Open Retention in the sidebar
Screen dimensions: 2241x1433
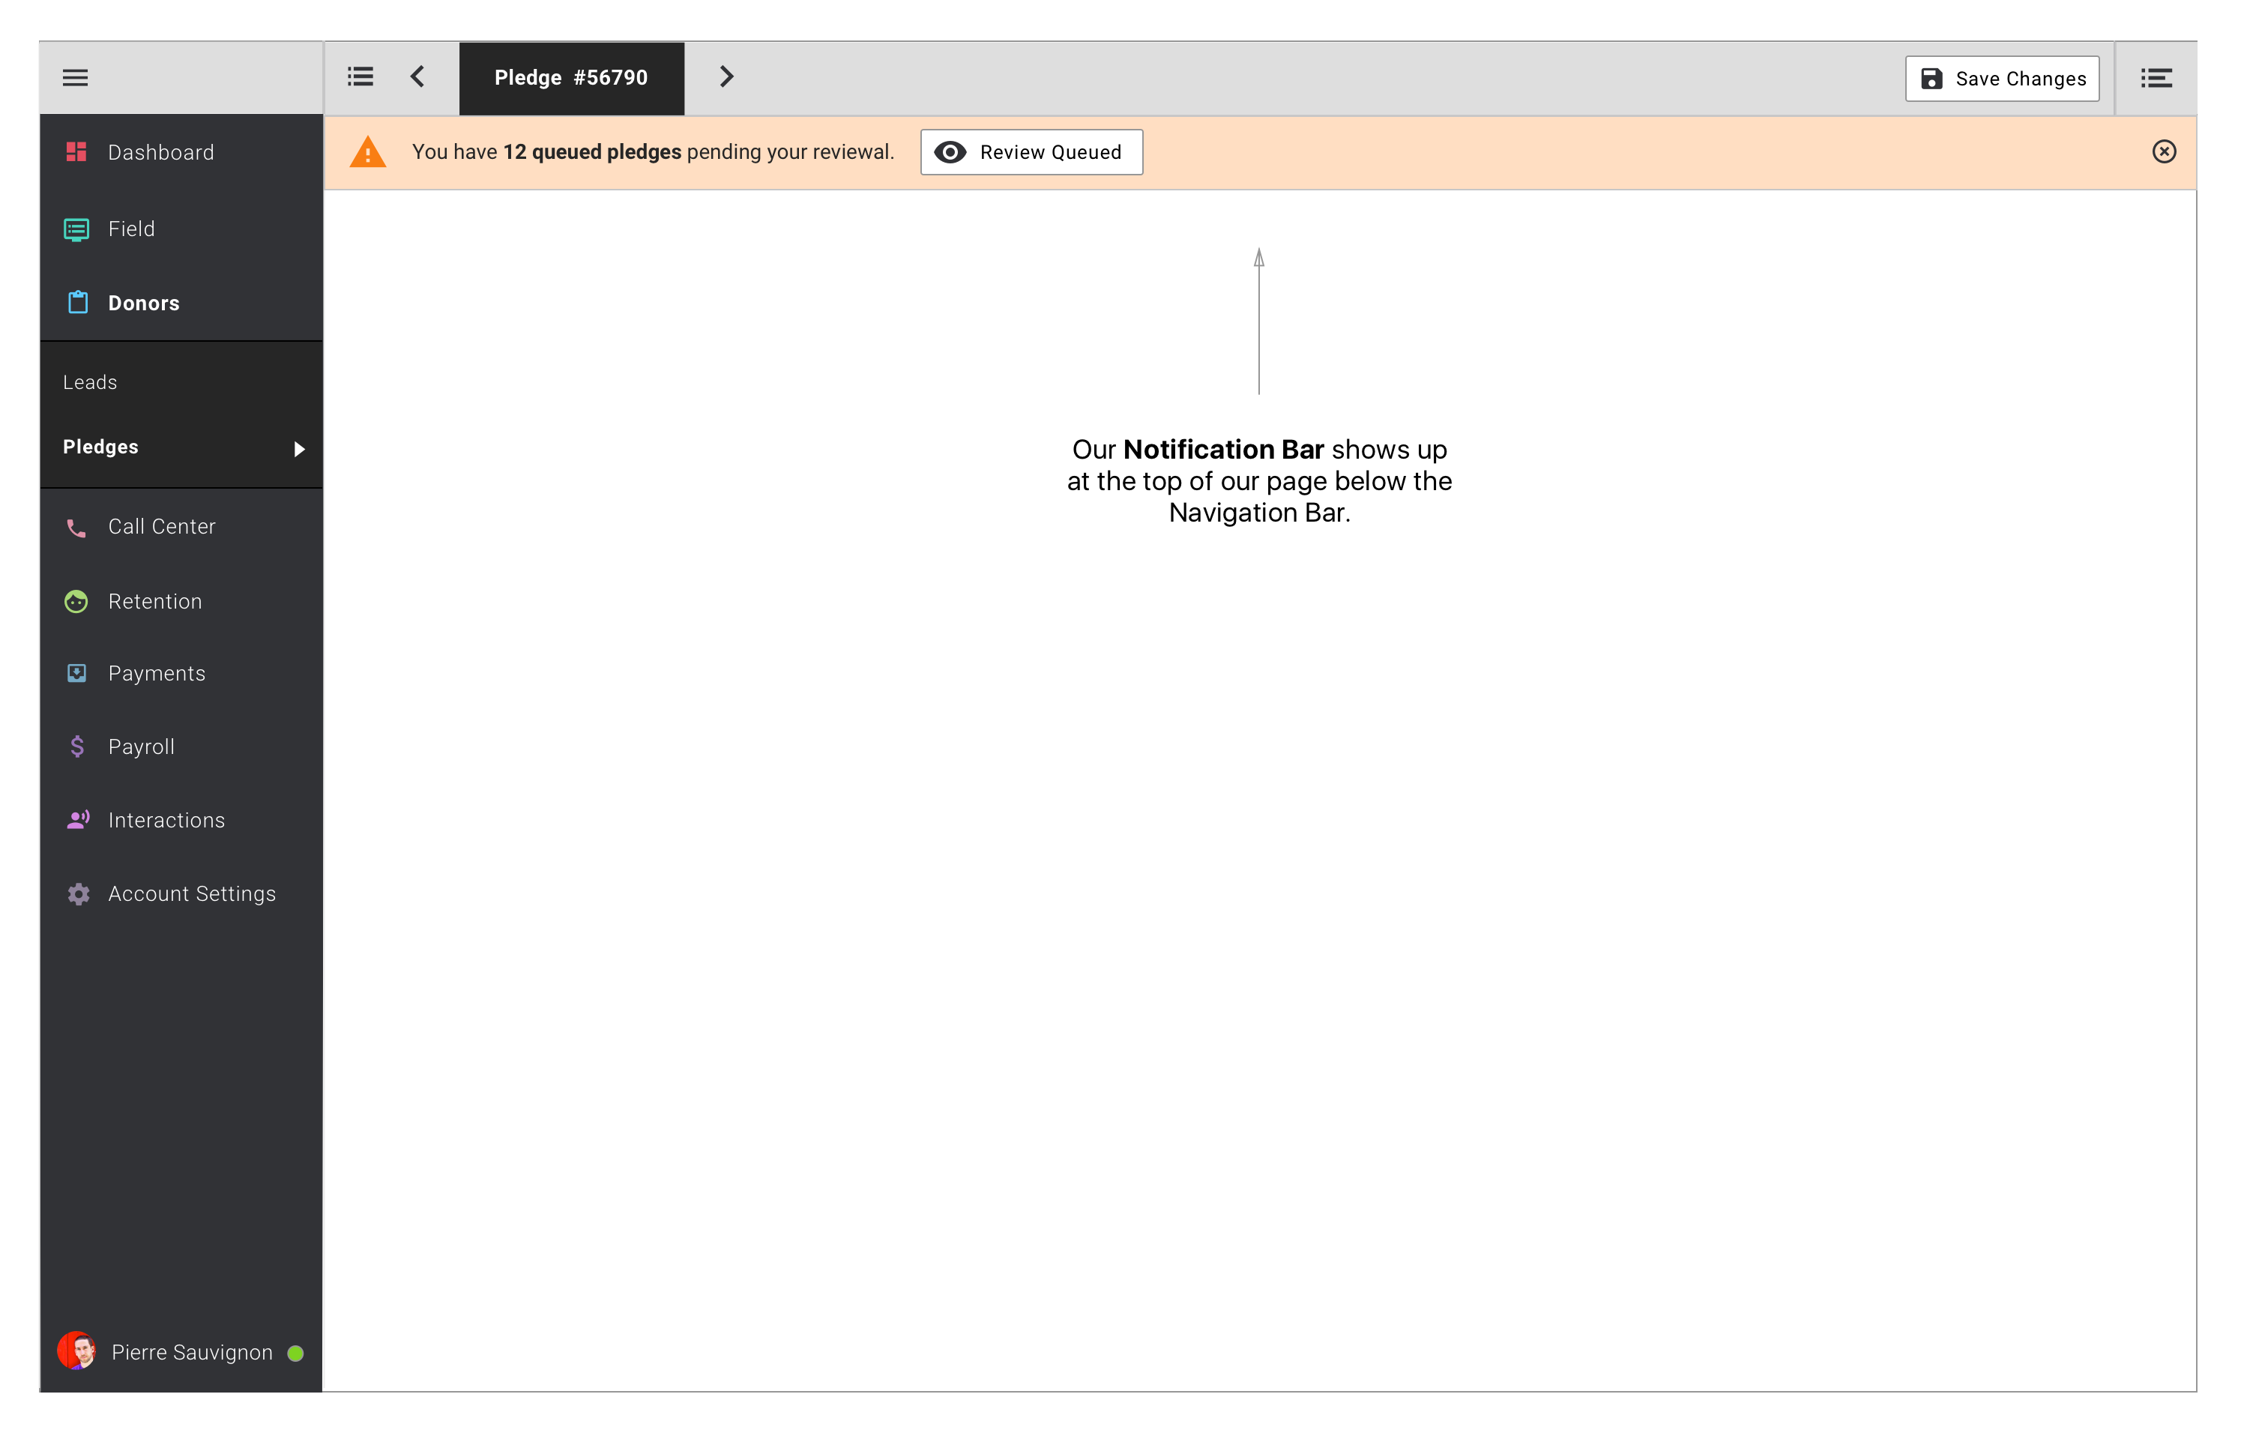181,602
